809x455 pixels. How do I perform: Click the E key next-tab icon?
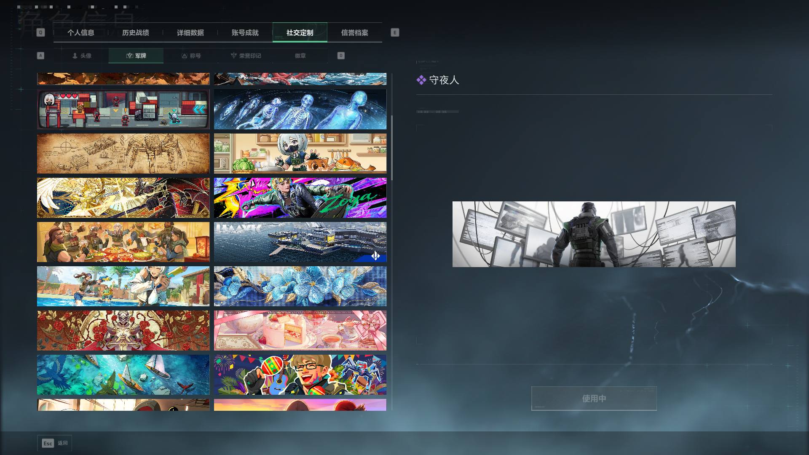pos(395,32)
